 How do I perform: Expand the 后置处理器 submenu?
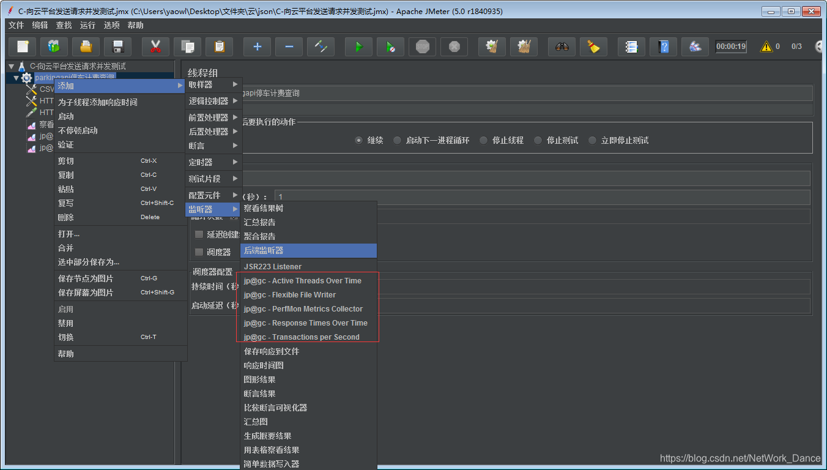coord(213,132)
